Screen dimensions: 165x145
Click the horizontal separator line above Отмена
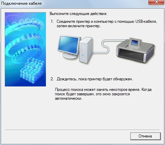tap(82, 130)
